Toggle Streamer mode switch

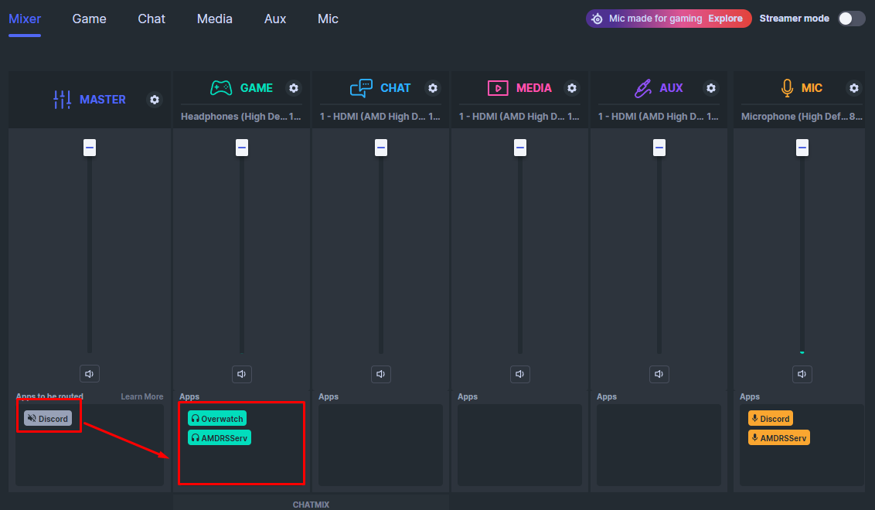pyautogui.click(x=851, y=19)
